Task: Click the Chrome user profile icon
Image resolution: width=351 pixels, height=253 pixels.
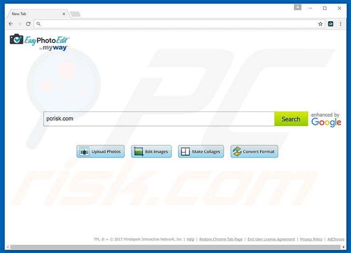Action: 298,7
